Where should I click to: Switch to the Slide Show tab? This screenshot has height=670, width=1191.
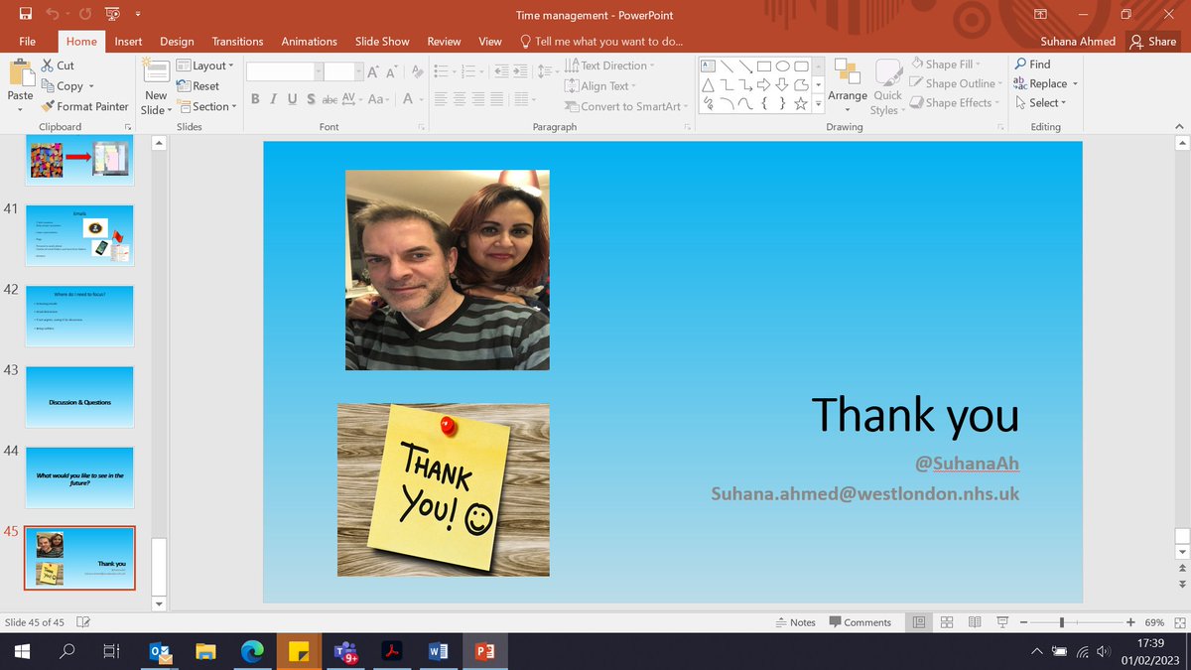[x=382, y=42]
